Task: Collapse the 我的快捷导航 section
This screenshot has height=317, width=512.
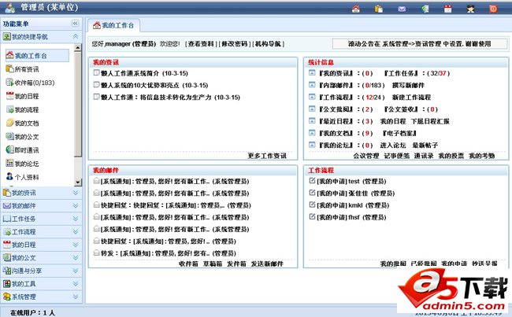Action: pyautogui.click(x=76, y=36)
